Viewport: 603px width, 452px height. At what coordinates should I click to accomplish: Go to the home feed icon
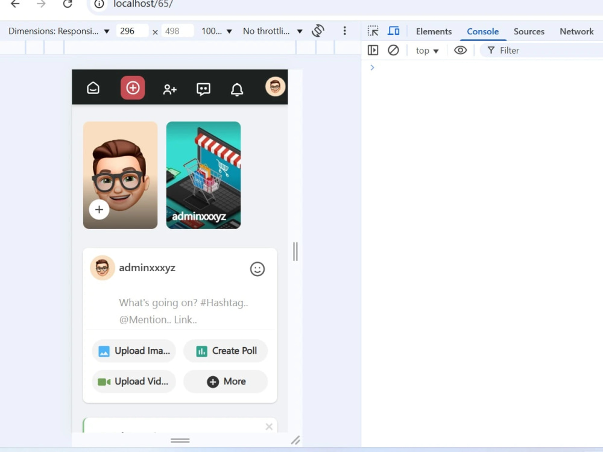pos(93,88)
